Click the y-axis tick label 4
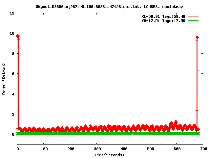This screenshot has width=210, height=158. point(13,94)
